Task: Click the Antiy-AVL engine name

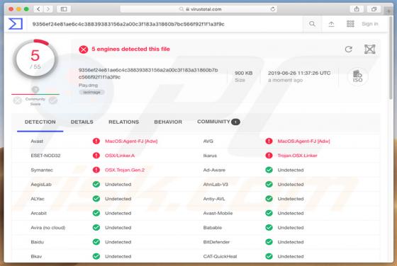Action: pyautogui.click(x=214, y=199)
